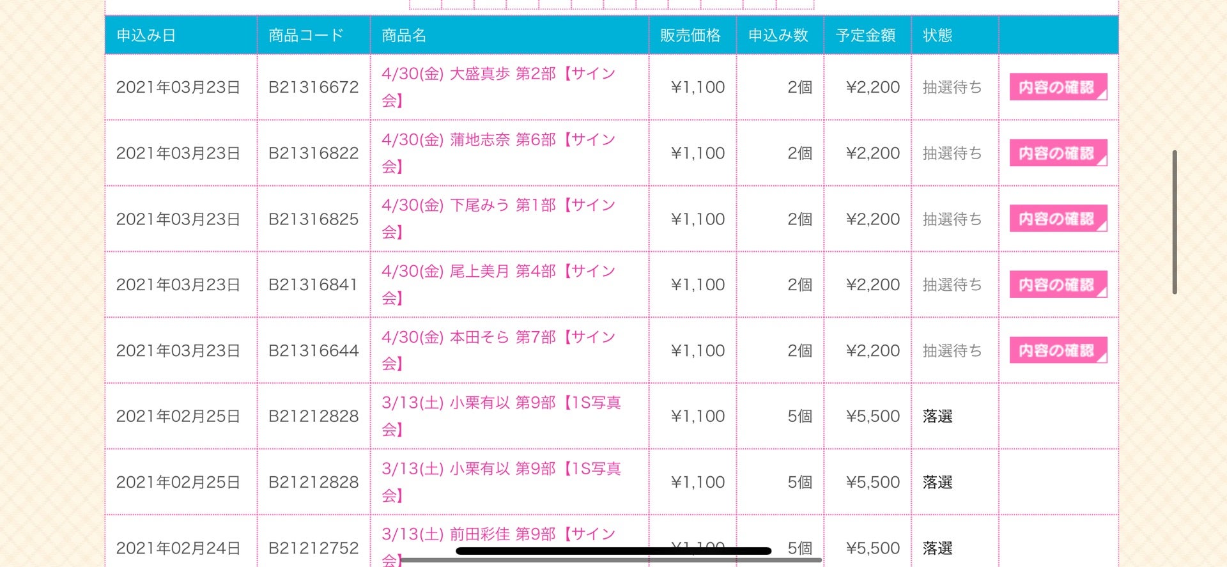Screen dimensions: 1227x567
Task: Select the 状態 column header
Action: tap(938, 35)
